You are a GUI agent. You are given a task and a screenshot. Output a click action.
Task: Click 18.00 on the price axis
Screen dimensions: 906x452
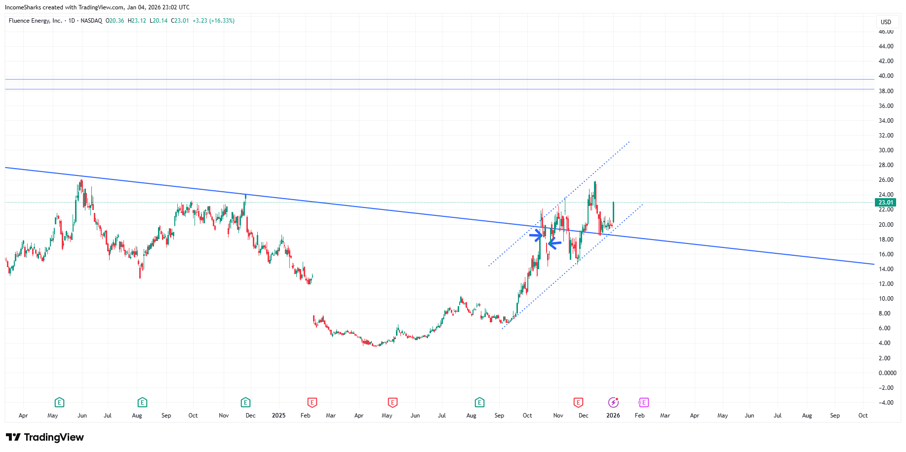(x=886, y=240)
